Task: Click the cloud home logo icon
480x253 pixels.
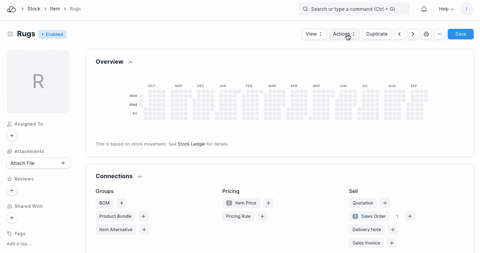Action: pyautogui.click(x=11, y=9)
